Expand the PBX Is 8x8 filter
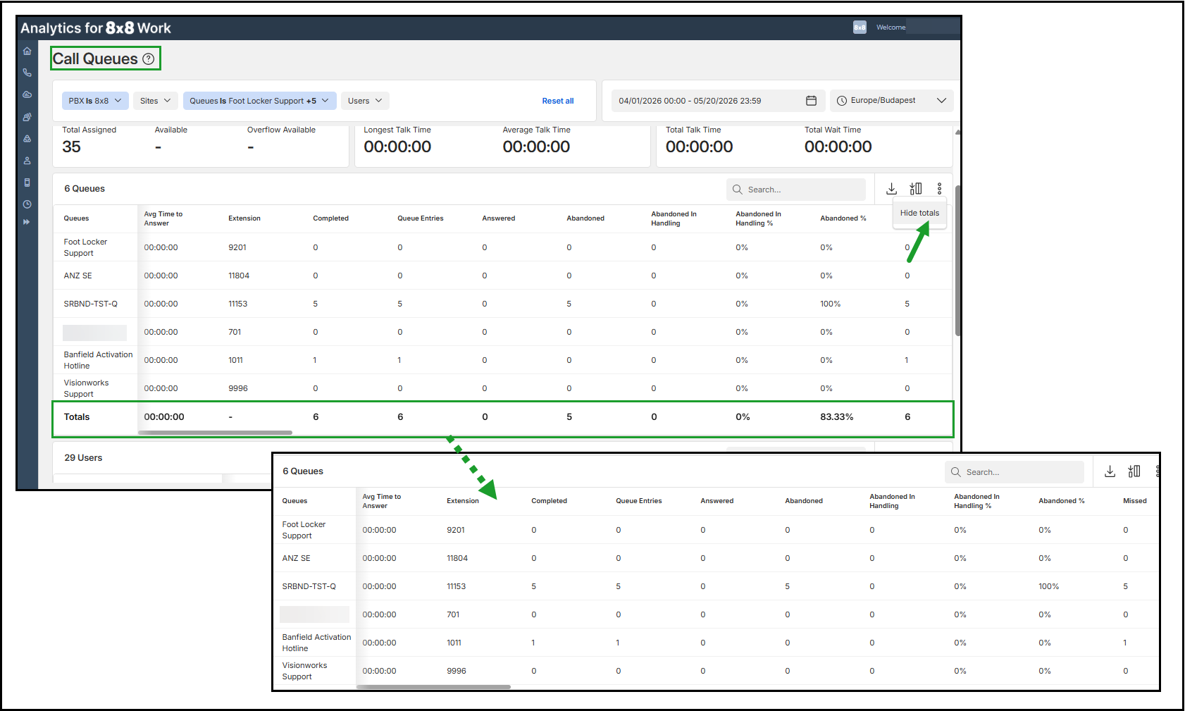Viewport: 1185px width, 711px height. pyautogui.click(x=95, y=101)
